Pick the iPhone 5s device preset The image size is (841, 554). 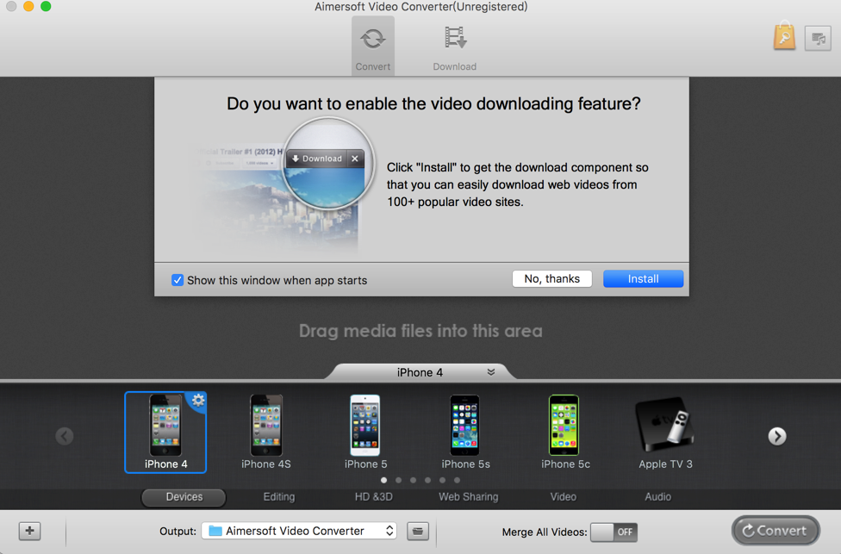(465, 433)
